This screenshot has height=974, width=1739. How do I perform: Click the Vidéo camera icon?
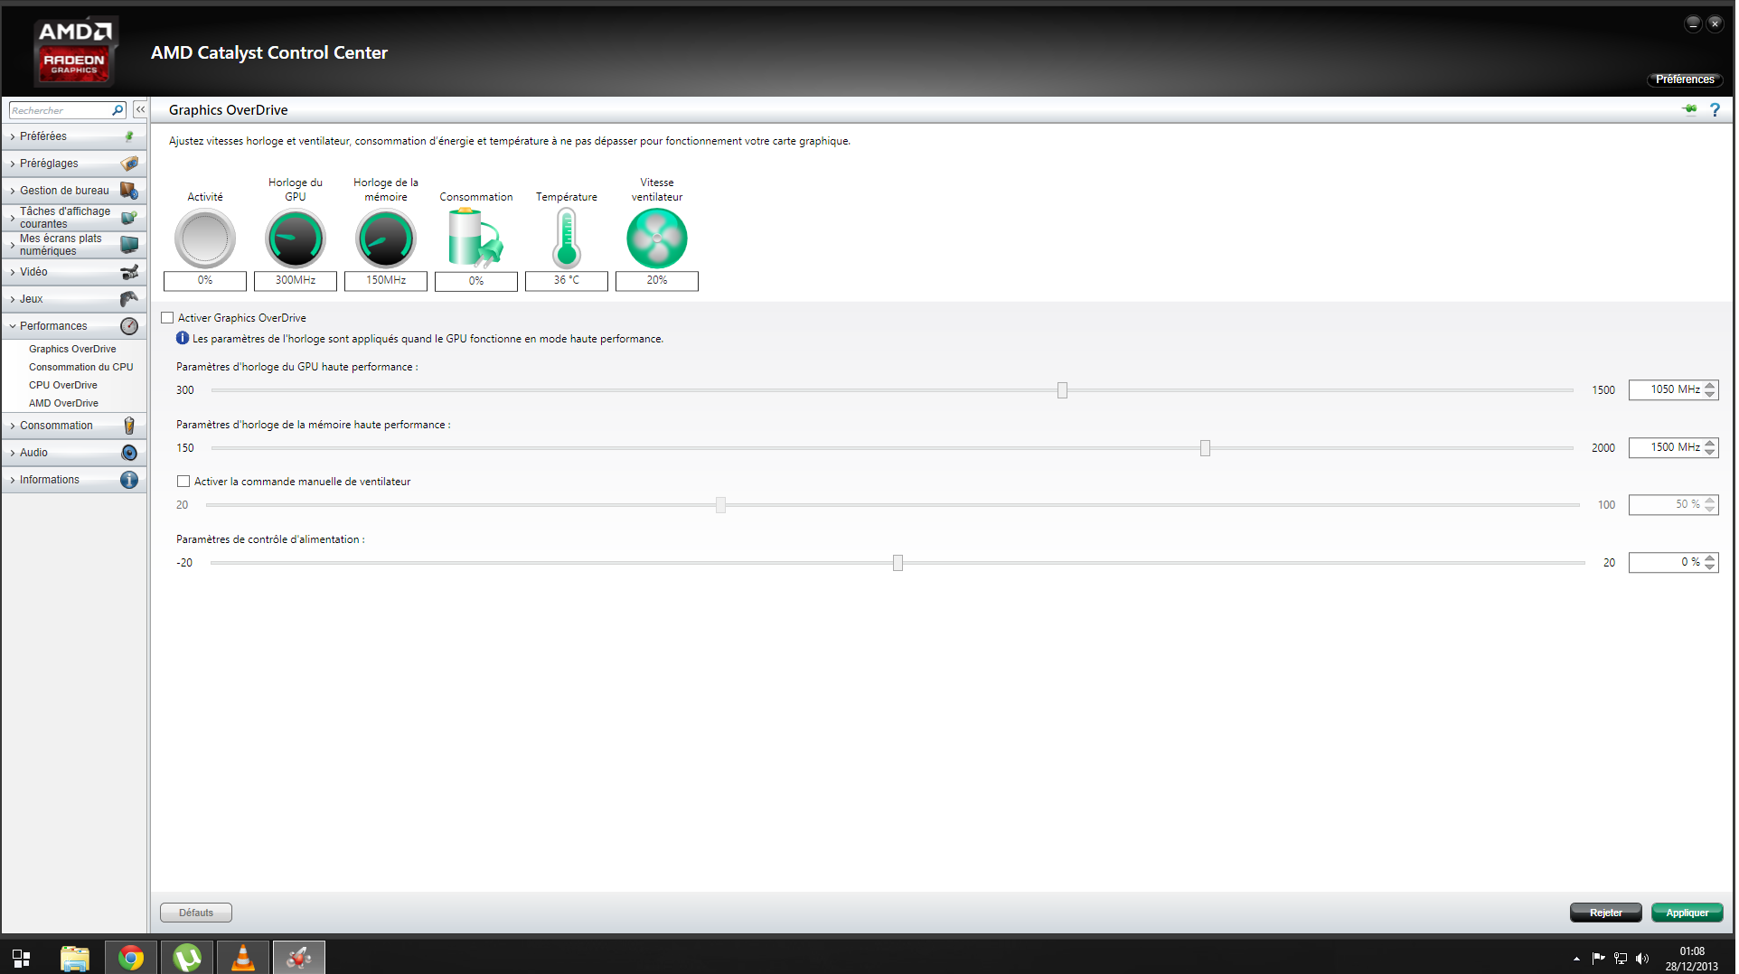tap(129, 272)
